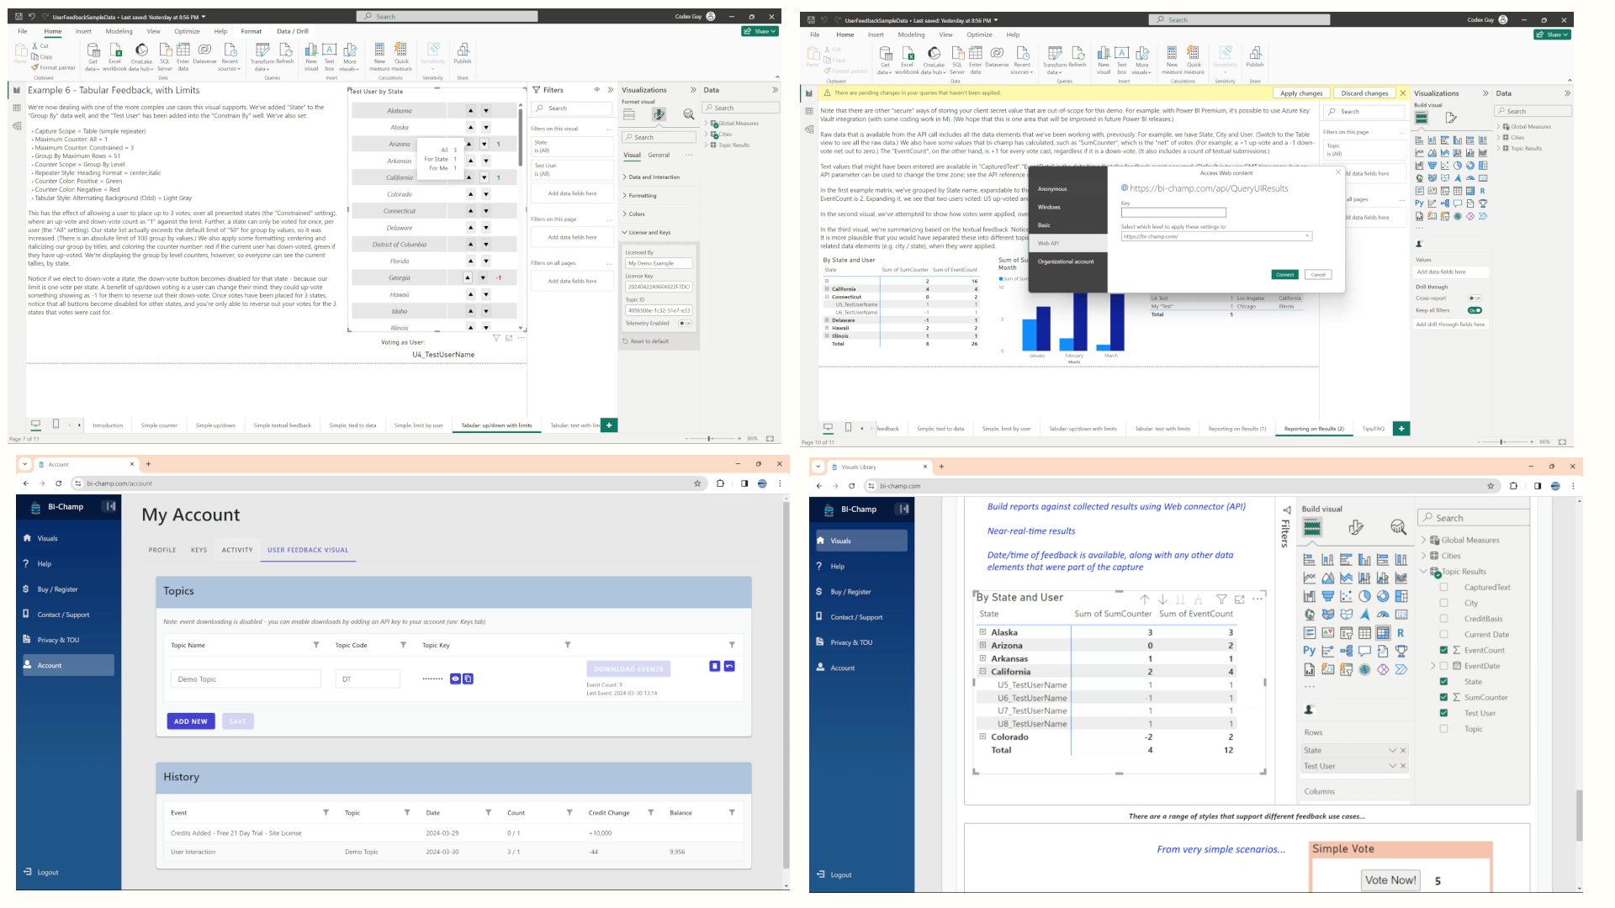The height and width of the screenshot is (908, 1615).
Task: Open Buy / Register in Account window sidebar
Action: pos(57,589)
